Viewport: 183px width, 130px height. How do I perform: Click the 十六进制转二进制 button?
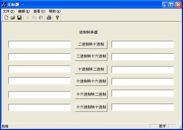(x=91, y=94)
